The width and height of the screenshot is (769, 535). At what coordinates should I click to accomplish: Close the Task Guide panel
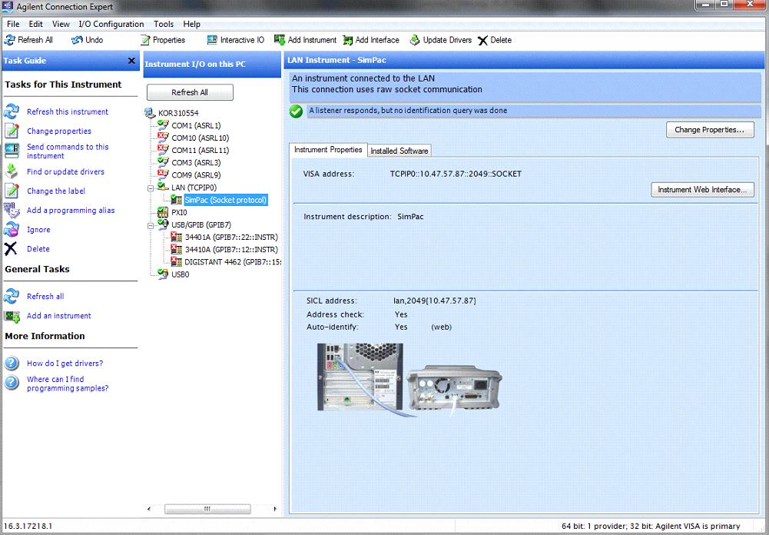pyautogui.click(x=131, y=61)
